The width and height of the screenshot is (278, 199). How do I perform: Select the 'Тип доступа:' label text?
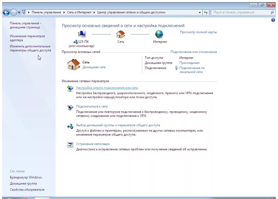click(154, 58)
